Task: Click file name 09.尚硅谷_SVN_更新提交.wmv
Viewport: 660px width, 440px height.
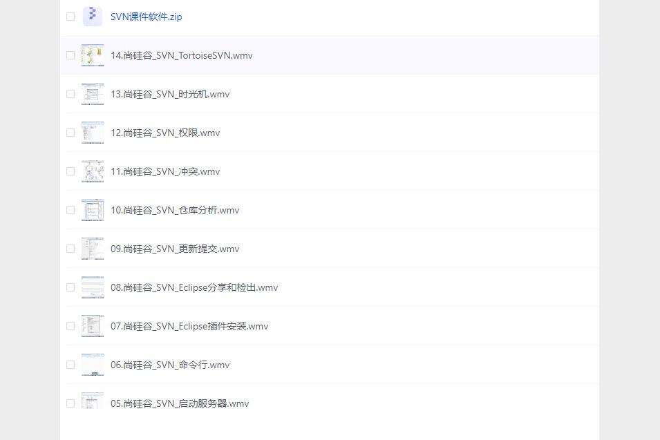Action: (x=175, y=249)
